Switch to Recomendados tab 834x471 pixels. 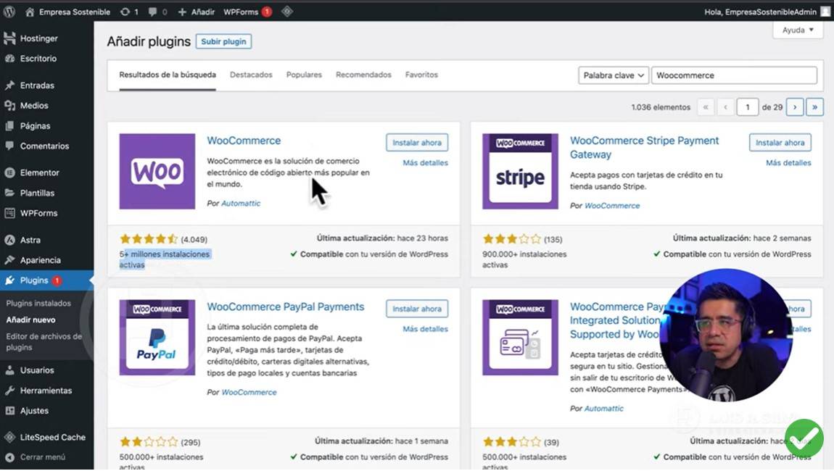363,75
